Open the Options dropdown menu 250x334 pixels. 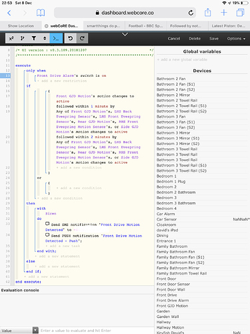tap(236, 39)
